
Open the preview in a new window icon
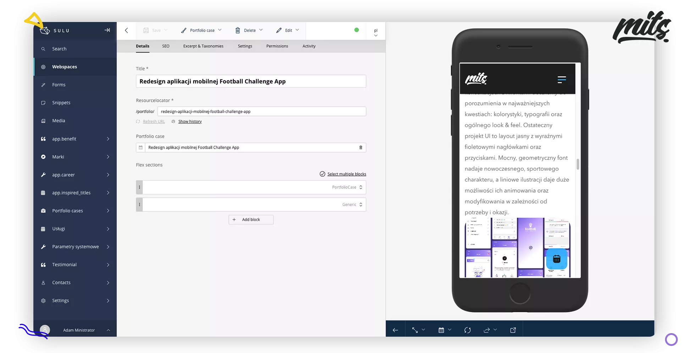pos(513,330)
